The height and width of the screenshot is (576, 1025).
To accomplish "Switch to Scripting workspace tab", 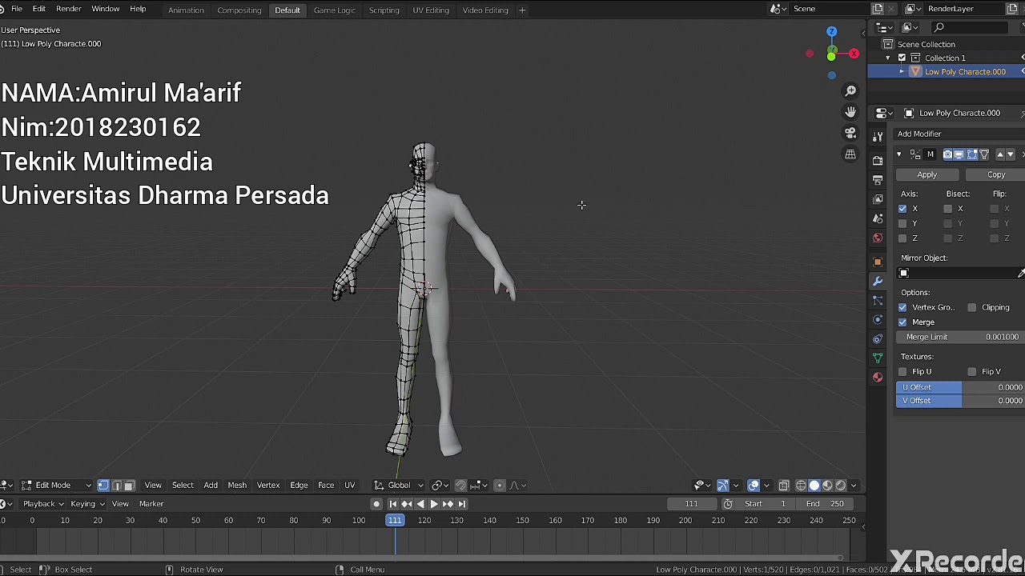I will pos(384,10).
